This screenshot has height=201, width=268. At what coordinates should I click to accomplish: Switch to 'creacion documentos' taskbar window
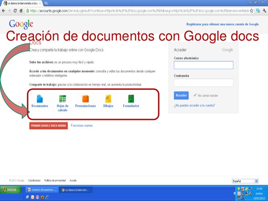pos(42,190)
